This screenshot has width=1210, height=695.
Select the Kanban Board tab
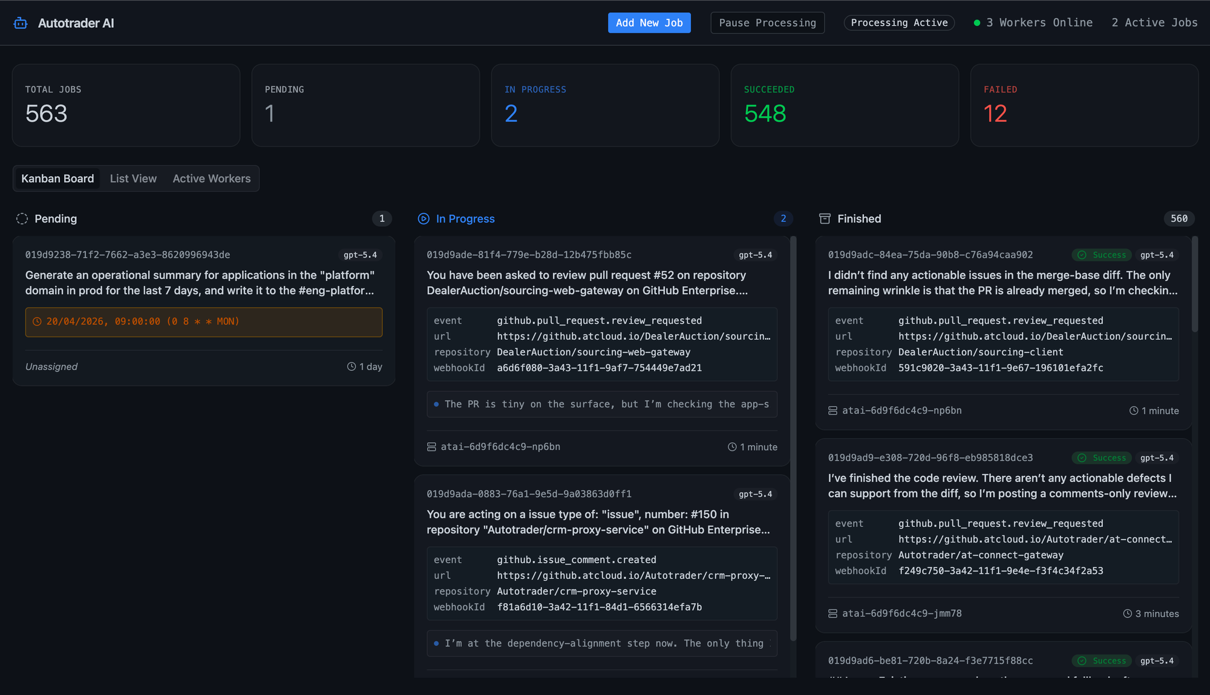click(x=57, y=178)
